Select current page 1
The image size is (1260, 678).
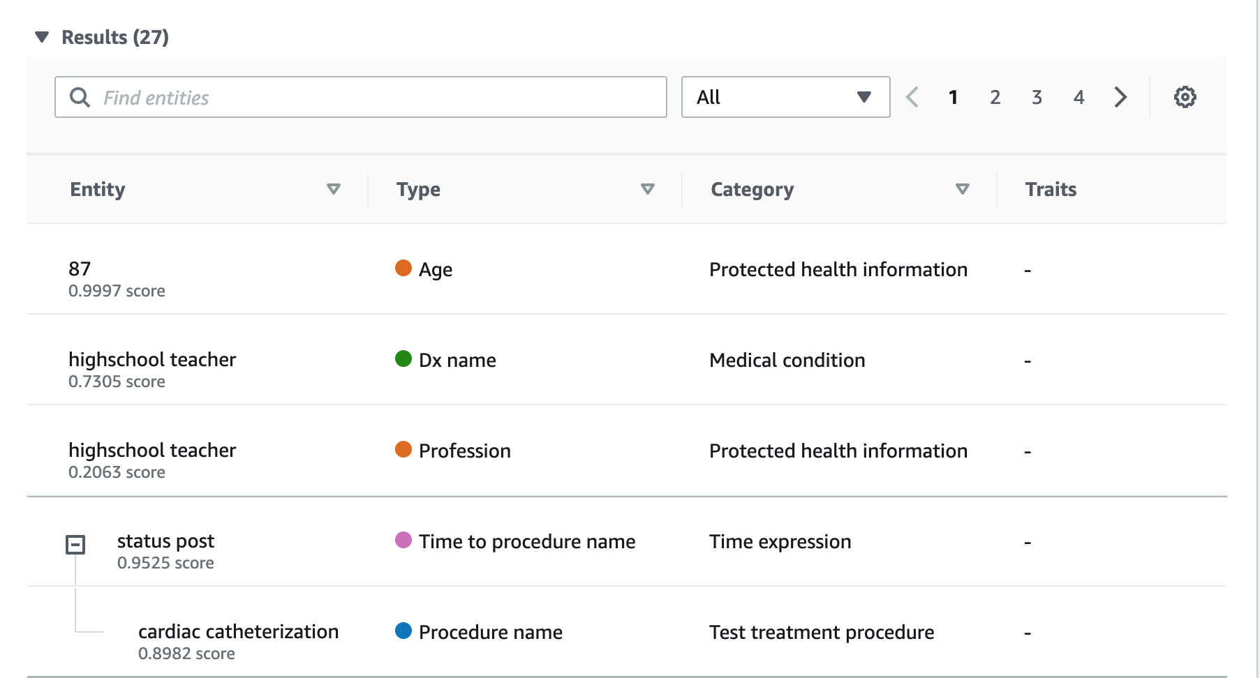pos(953,97)
